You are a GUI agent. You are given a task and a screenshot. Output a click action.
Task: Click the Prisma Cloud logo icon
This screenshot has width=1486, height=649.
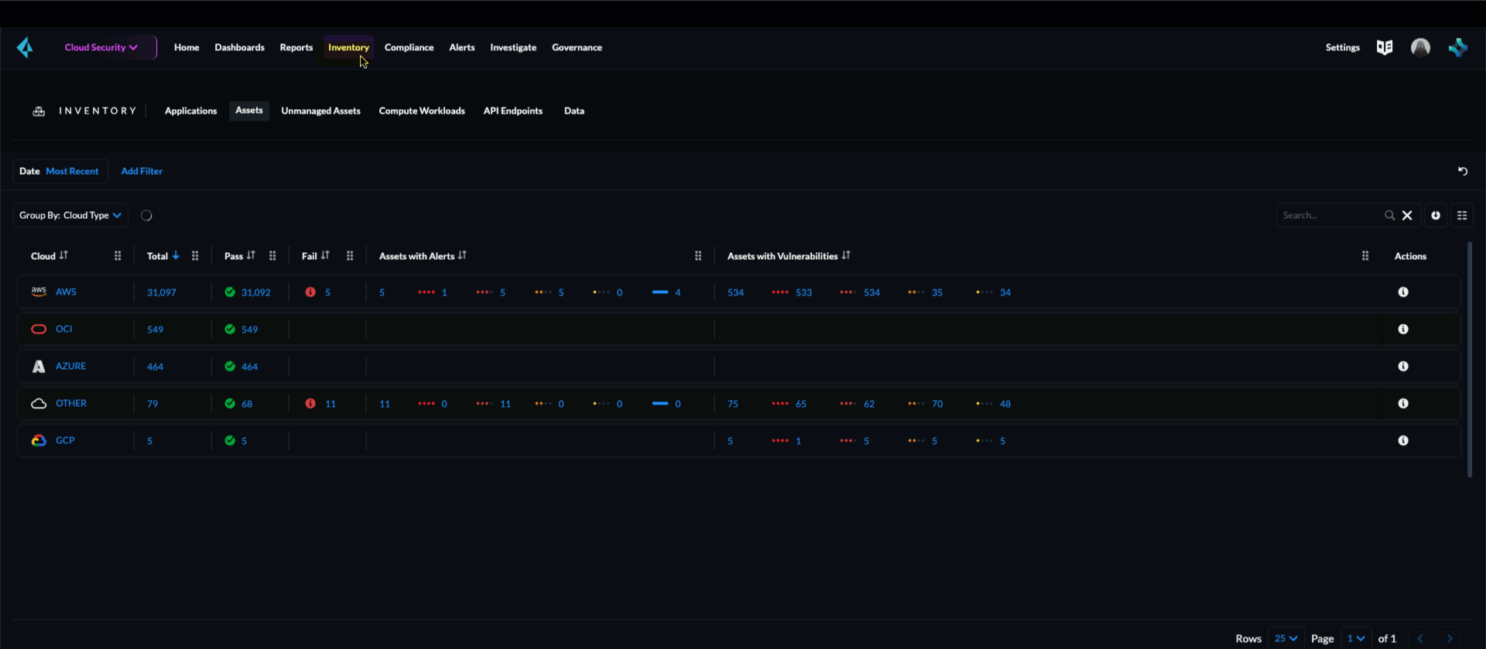coord(25,47)
